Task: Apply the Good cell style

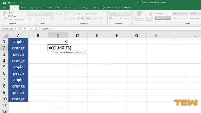Action: 195,14
